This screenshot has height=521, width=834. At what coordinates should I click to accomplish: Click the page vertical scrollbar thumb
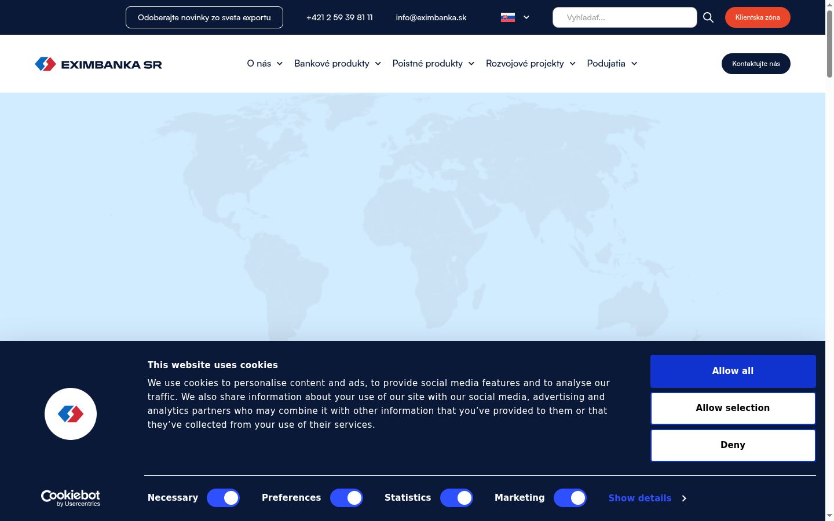pos(829,43)
